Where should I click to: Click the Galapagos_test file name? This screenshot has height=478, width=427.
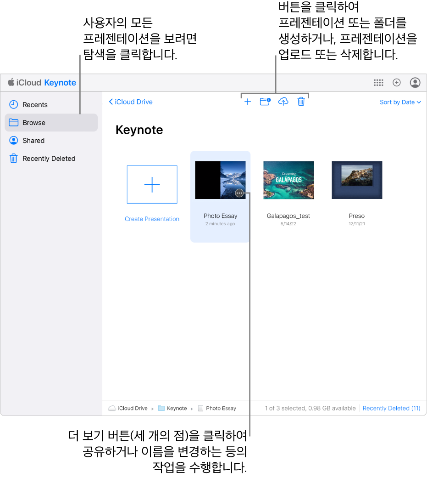point(288,216)
